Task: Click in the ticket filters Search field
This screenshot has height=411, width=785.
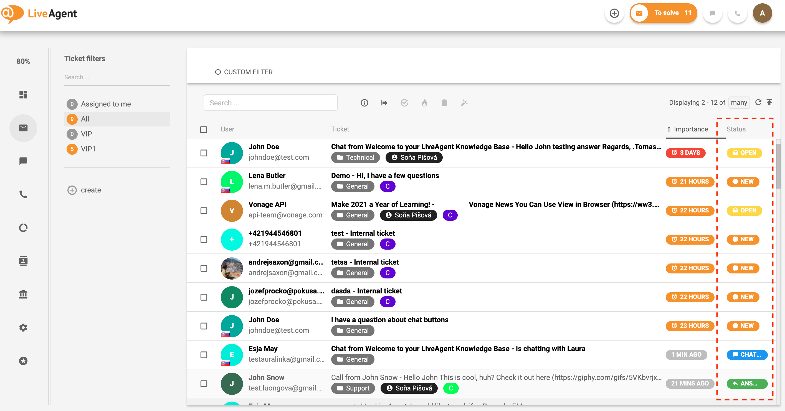Action: pos(117,77)
